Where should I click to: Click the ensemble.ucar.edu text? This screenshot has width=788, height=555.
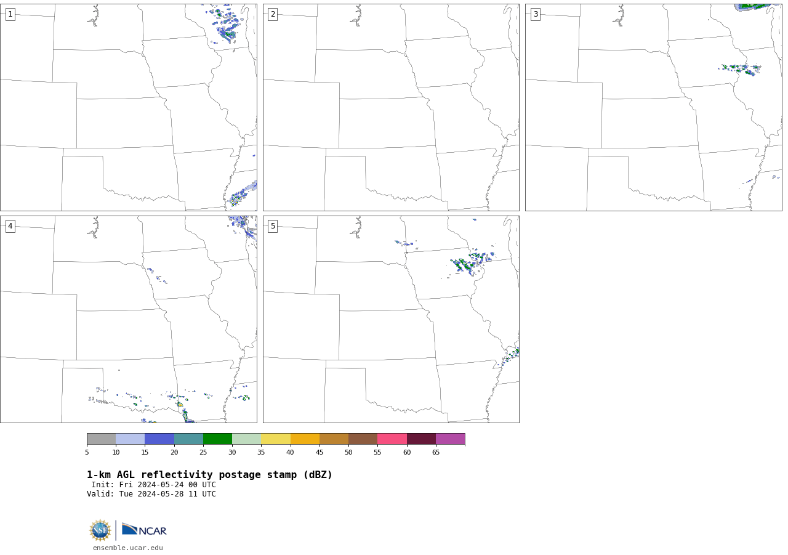[x=128, y=548]
